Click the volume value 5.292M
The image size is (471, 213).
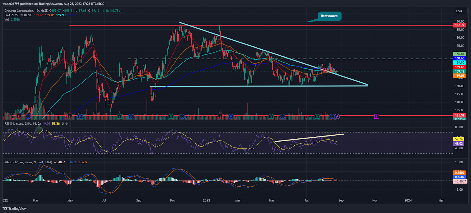[x=15, y=19]
